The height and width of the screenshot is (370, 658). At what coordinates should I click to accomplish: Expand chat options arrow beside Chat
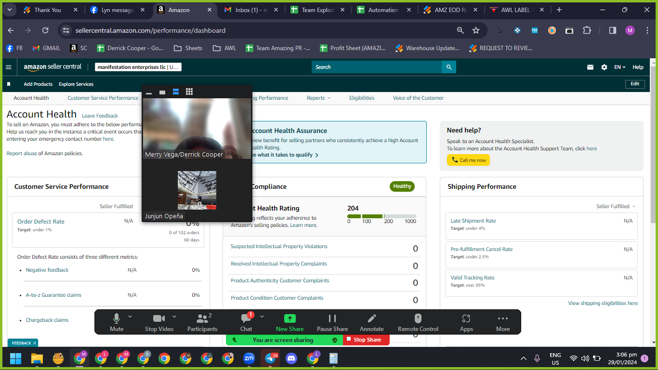pos(262,317)
